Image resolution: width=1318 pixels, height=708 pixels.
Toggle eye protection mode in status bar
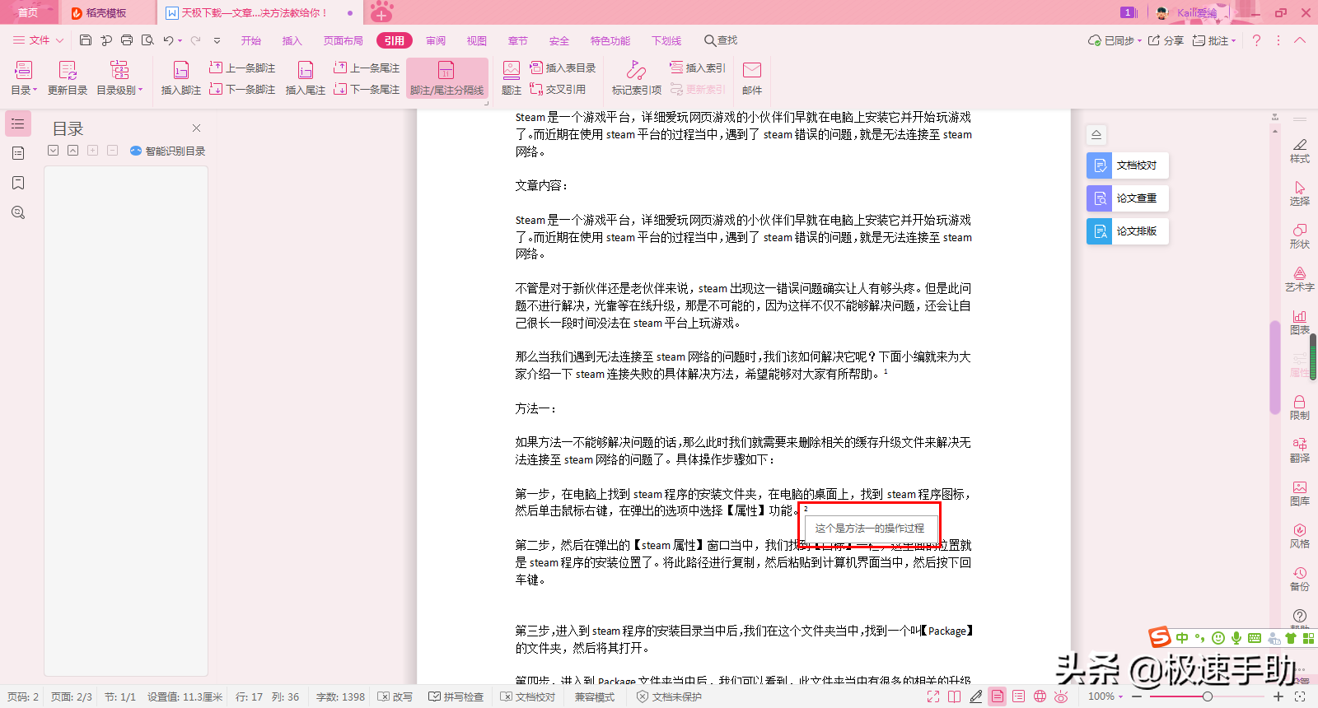(x=1062, y=696)
